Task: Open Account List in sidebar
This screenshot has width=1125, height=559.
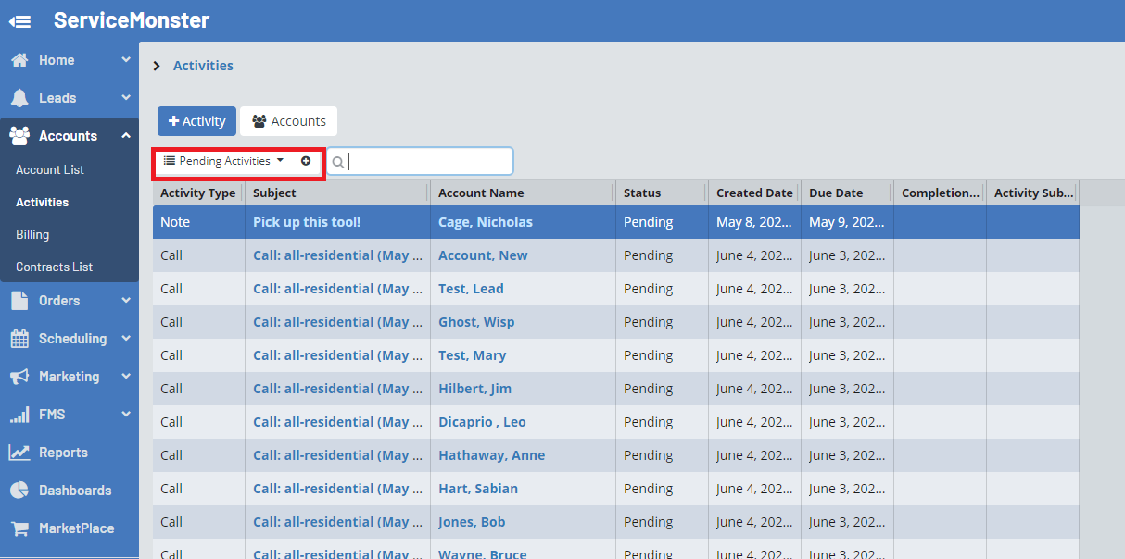Action: 50,170
